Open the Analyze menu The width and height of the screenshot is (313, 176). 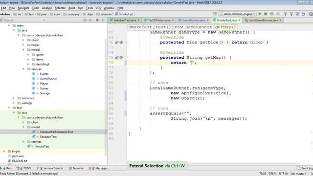pyautogui.click(x=47, y=8)
